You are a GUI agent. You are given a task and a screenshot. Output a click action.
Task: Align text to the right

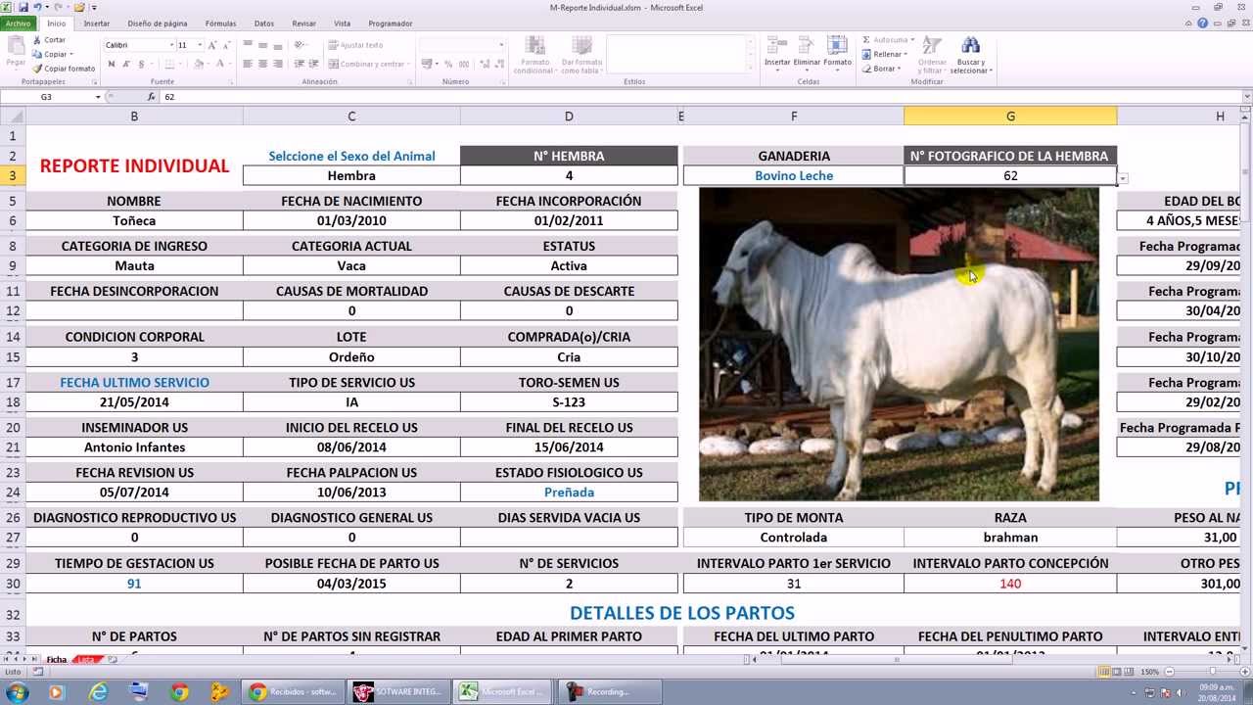pos(277,64)
